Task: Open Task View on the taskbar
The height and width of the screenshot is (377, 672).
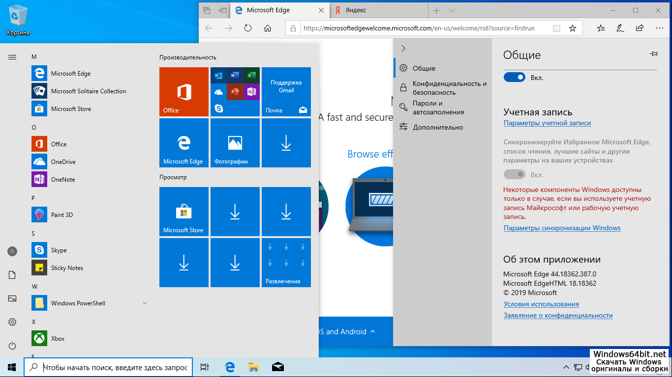Action: [205, 367]
